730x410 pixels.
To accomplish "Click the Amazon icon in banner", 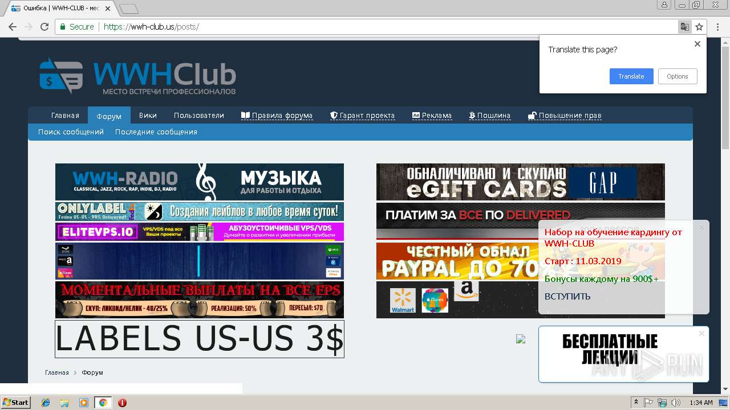I will [466, 290].
